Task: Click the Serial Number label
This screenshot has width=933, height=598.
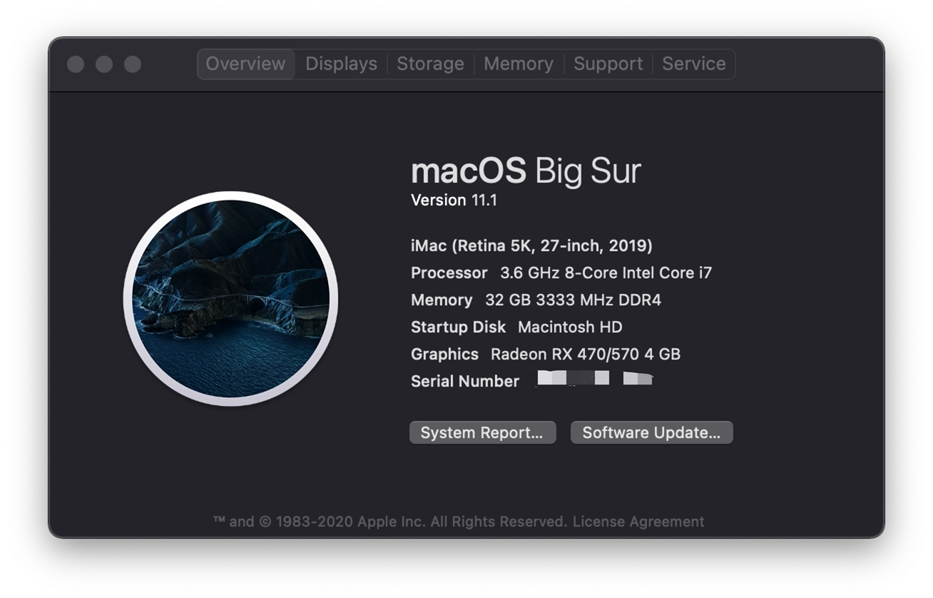Action: 465,382
